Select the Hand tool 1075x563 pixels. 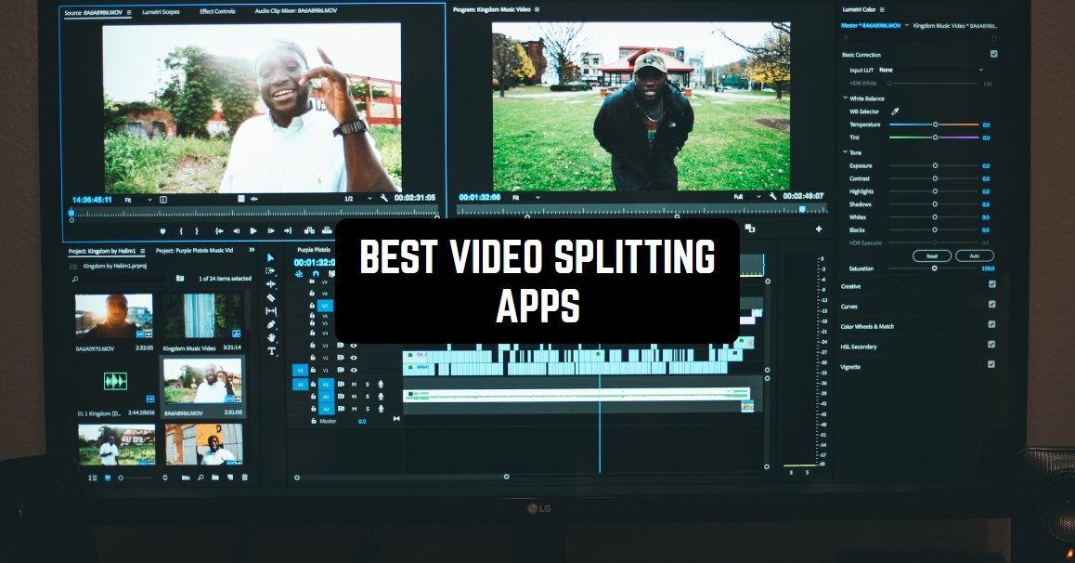click(x=270, y=339)
